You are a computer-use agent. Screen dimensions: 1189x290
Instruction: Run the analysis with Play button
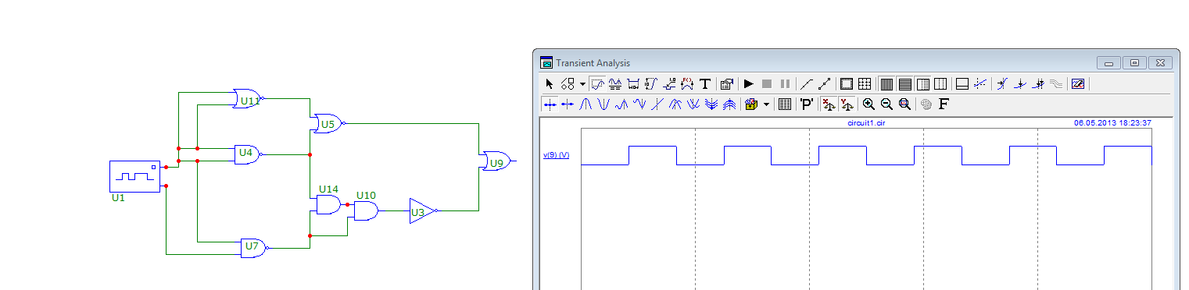(x=748, y=83)
